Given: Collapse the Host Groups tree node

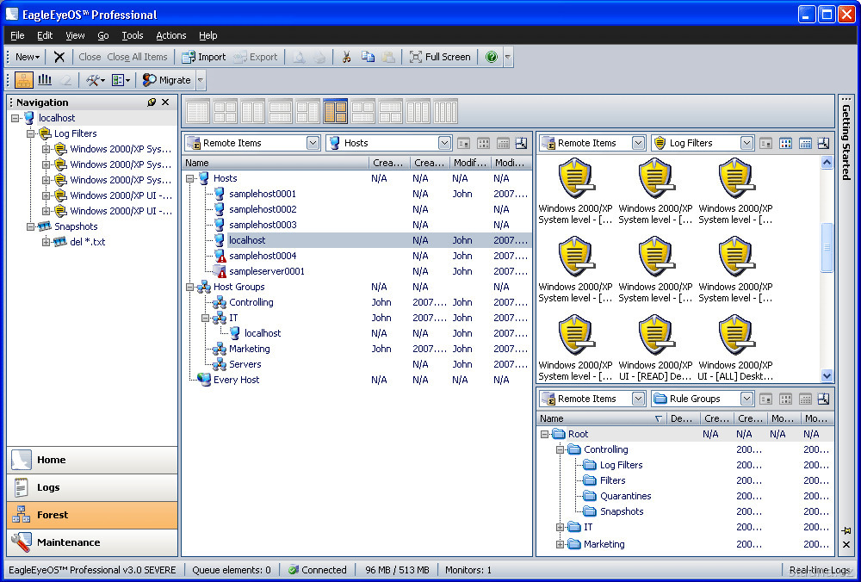Looking at the screenshot, I should tap(190, 287).
